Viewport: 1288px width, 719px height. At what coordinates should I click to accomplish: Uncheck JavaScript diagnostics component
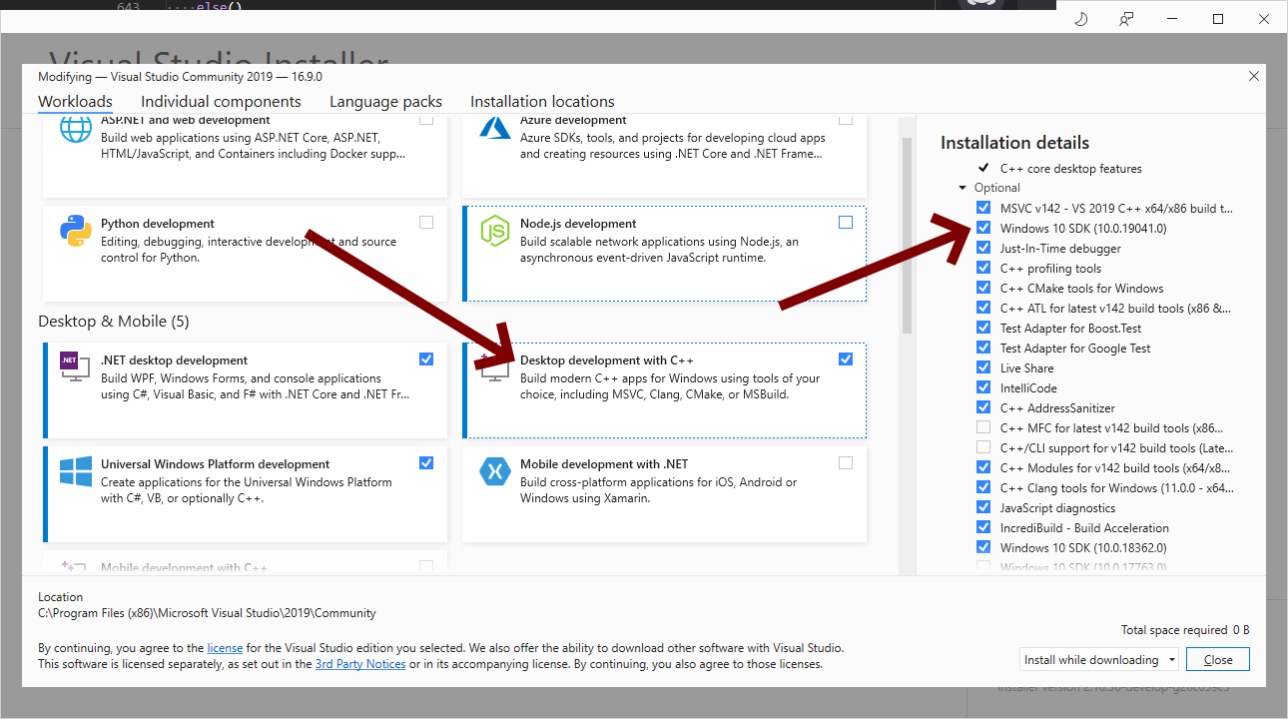[x=983, y=507]
